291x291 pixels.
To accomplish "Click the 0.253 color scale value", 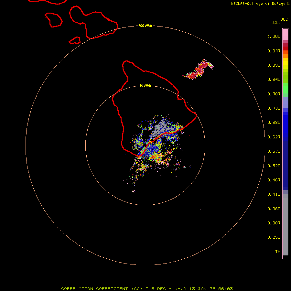I will pos(274,237).
